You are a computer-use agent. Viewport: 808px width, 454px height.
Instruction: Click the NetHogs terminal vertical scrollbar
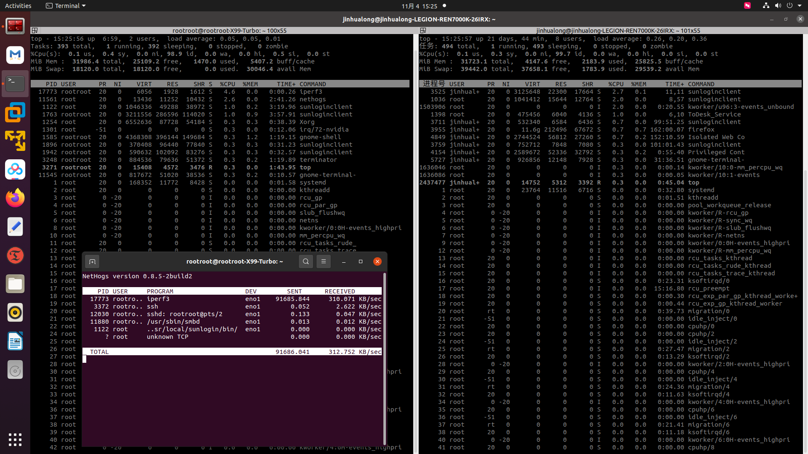[x=385, y=357]
